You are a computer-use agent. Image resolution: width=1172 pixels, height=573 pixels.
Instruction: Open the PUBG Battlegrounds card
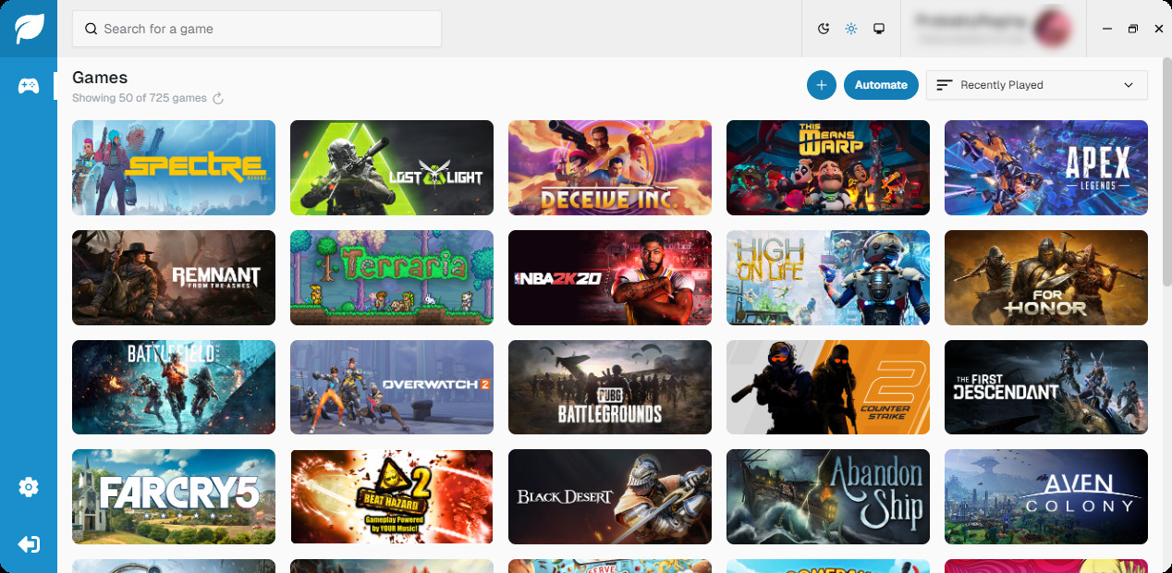pyautogui.click(x=610, y=387)
